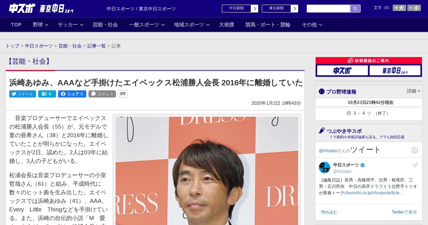
Task: Click 新聞購読のご案内 banner header
Action: [x=369, y=61]
